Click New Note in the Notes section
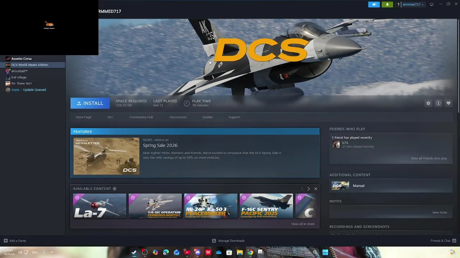 [x=440, y=212]
